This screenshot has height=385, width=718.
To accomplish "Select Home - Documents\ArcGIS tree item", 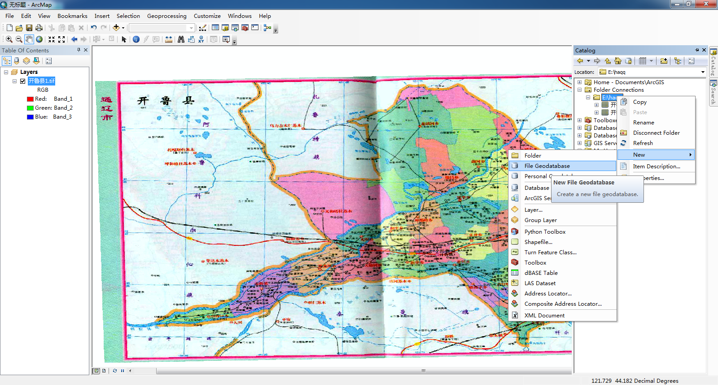I will coord(628,82).
